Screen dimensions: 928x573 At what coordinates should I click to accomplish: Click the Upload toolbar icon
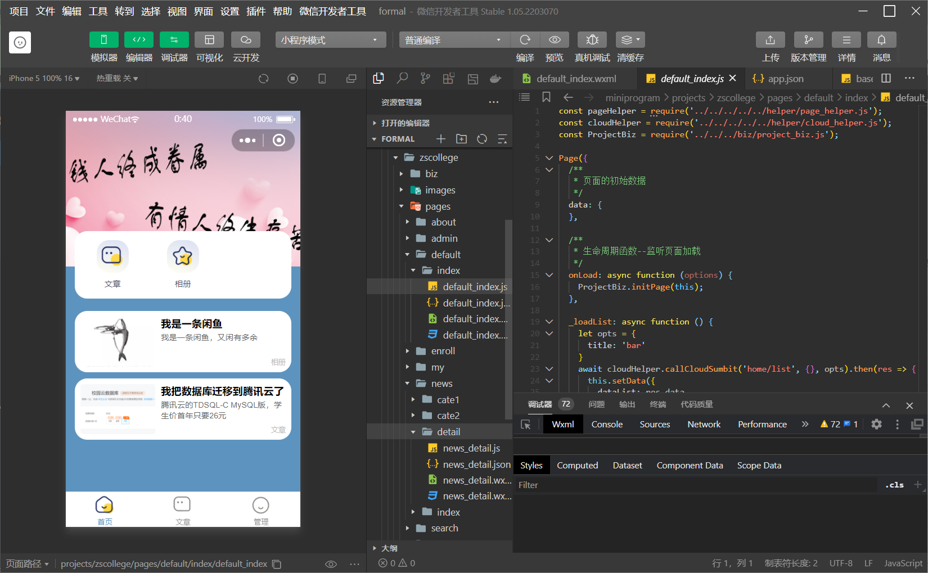tap(770, 40)
